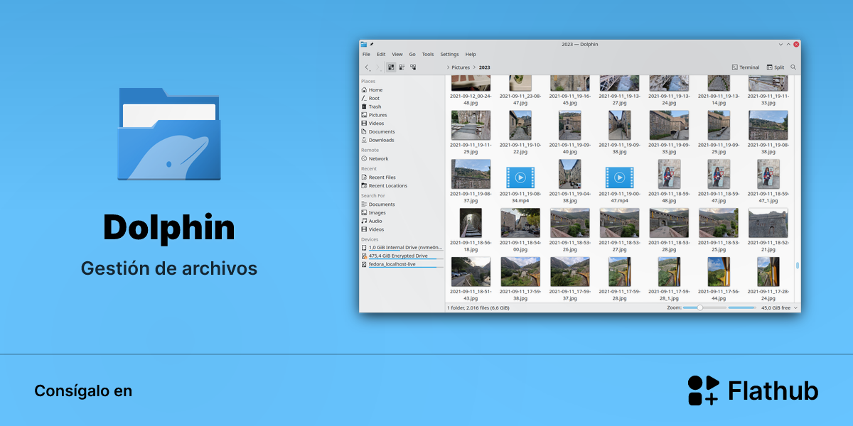Expand the chevron between Pictures and 2023

(x=474, y=67)
